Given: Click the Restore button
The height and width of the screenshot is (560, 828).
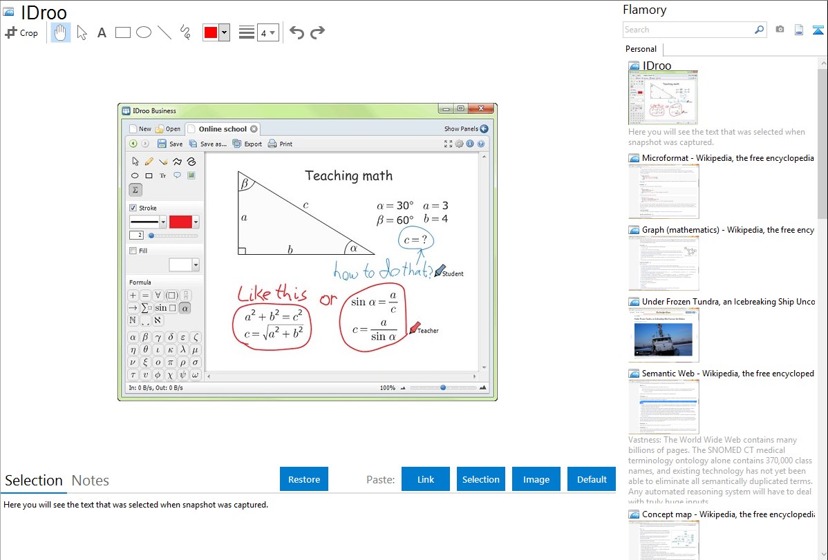Looking at the screenshot, I should click(304, 479).
